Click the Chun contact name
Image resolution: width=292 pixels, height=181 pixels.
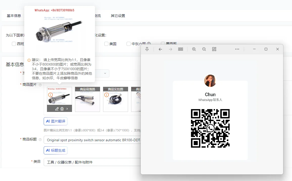point(210,95)
